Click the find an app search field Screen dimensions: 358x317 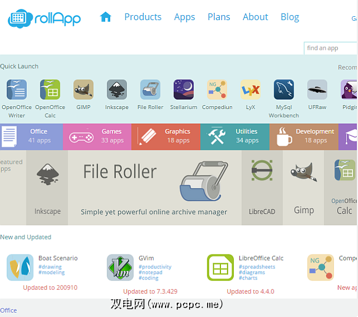331,48
